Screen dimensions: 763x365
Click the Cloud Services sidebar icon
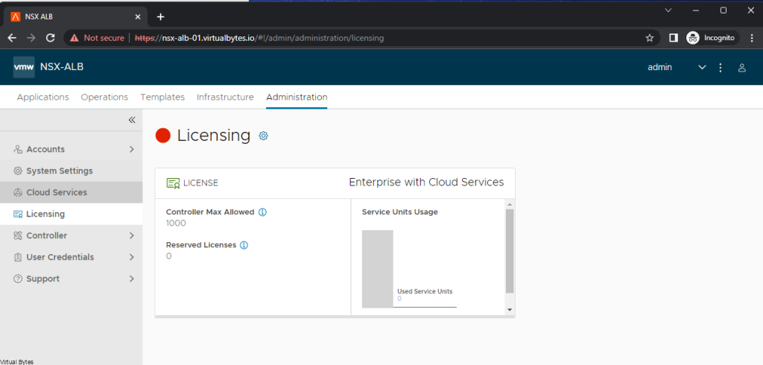[18, 192]
